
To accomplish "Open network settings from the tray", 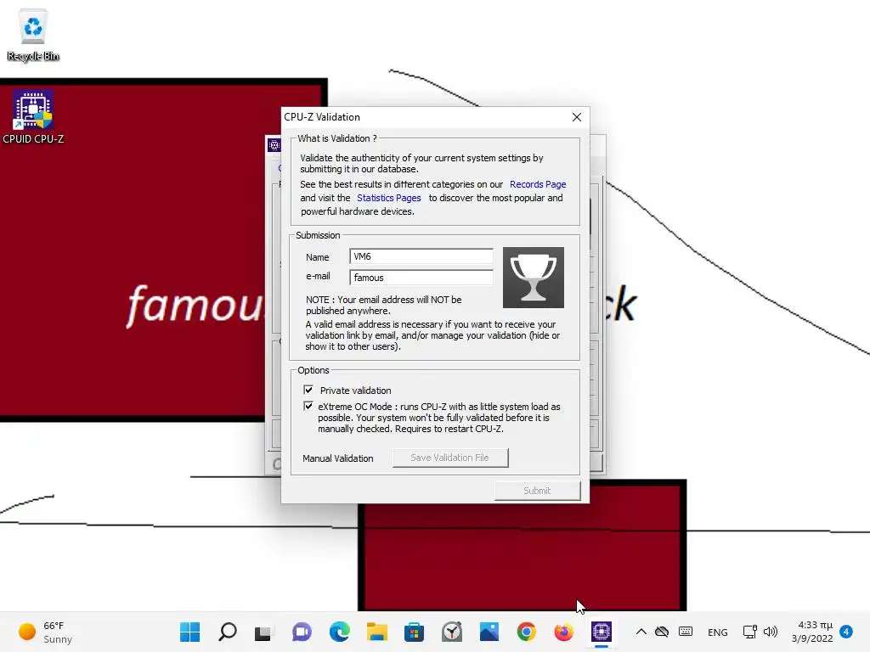I will (749, 632).
